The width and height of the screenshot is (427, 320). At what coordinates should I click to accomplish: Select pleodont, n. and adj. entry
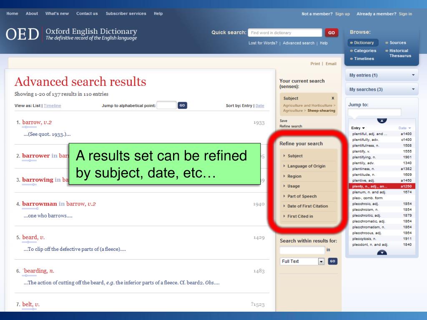click(x=382, y=245)
